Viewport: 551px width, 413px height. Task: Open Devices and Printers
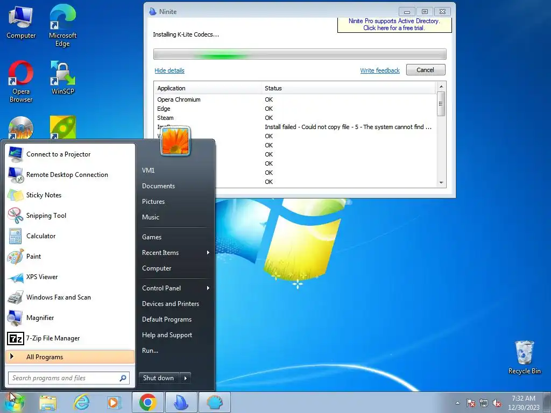tap(171, 304)
